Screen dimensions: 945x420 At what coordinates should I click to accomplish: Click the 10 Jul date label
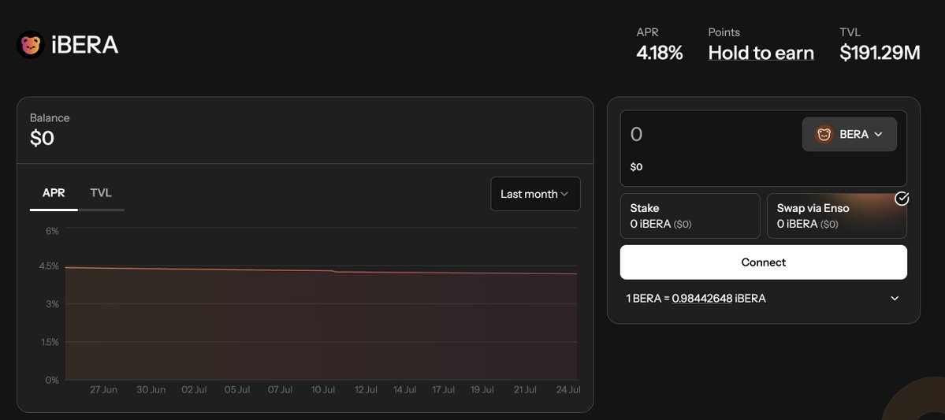(323, 390)
